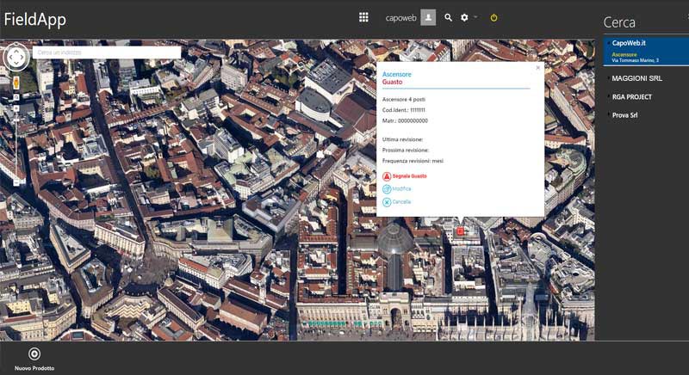Click the Nuovo Prodotto icon

coord(34,353)
